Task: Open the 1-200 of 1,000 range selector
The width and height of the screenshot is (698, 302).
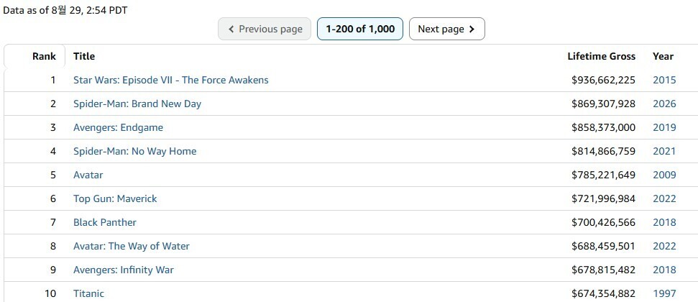Action: point(359,29)
